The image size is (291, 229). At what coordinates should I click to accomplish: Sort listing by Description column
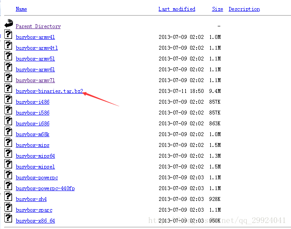pyautogui.click(x=244, y=9)
